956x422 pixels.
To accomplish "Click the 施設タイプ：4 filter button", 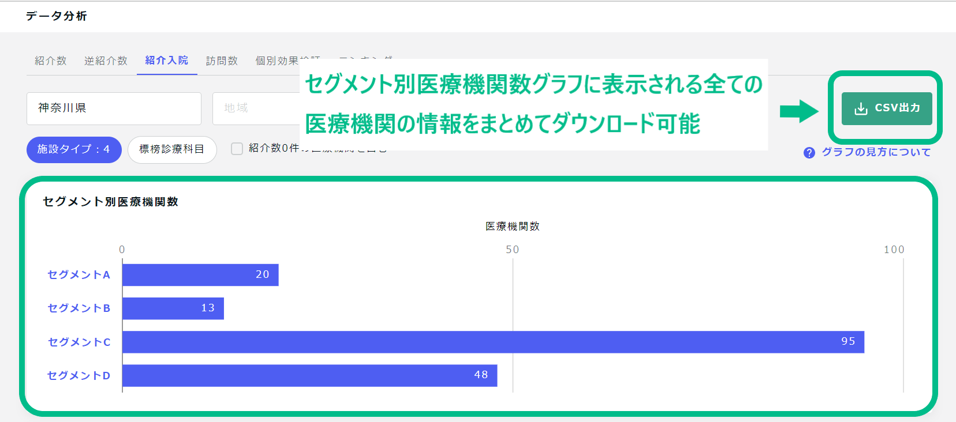I will (x=74, y=150).
